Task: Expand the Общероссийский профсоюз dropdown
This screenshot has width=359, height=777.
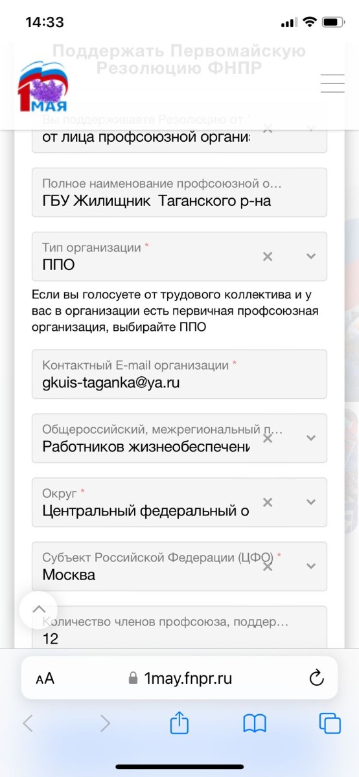Action: (x=311, y=438)
